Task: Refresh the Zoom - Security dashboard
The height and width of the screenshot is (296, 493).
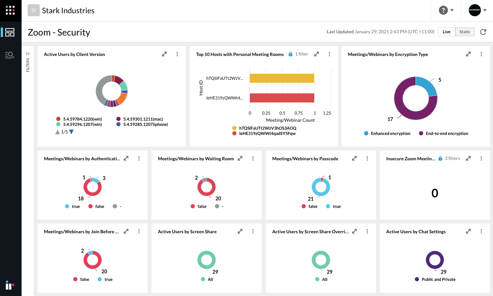Action: coord(483,32)
